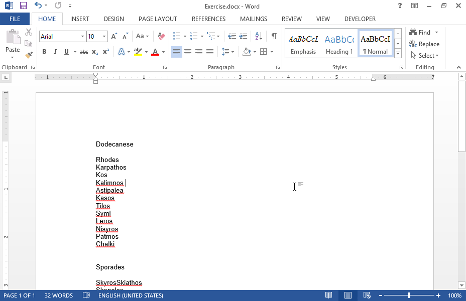Apply yellow text highlight color
This screenshot has width=466, height=301.
[x=138, y=52]
